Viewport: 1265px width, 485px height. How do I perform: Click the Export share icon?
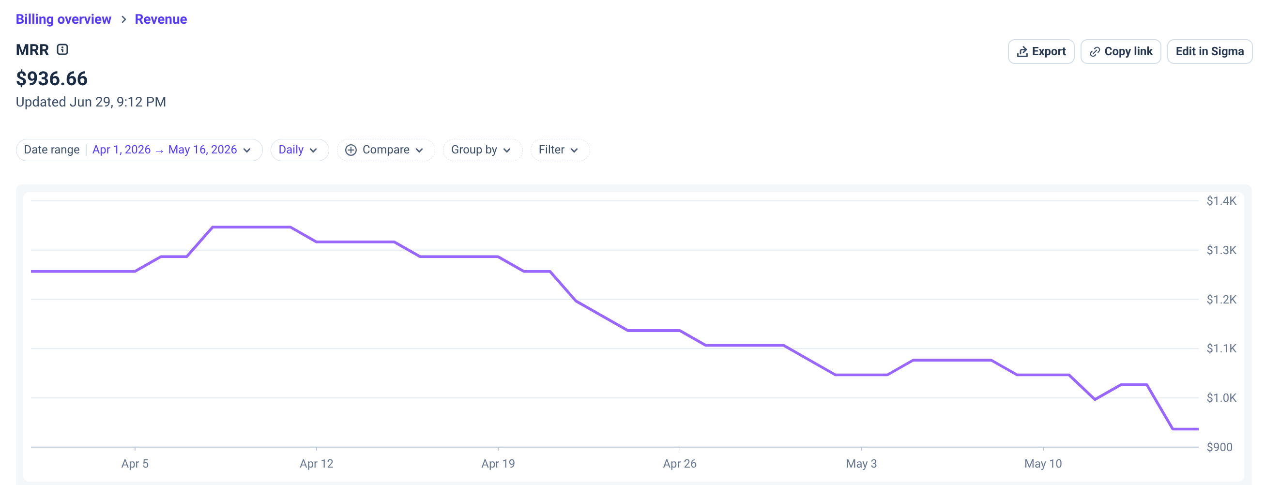(x=1022, y=51)
